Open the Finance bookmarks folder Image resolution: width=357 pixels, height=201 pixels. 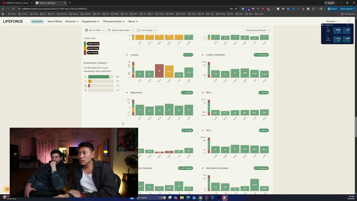tap(74, 14)
